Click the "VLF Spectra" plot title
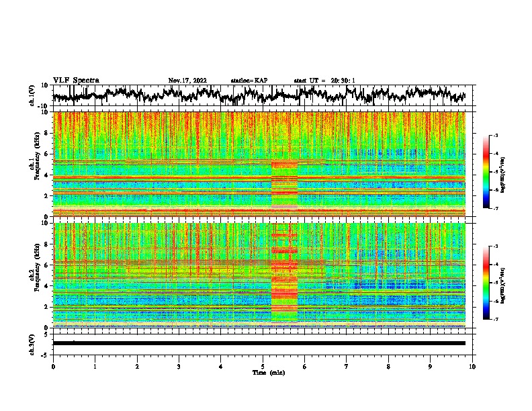 coord(76,81)
